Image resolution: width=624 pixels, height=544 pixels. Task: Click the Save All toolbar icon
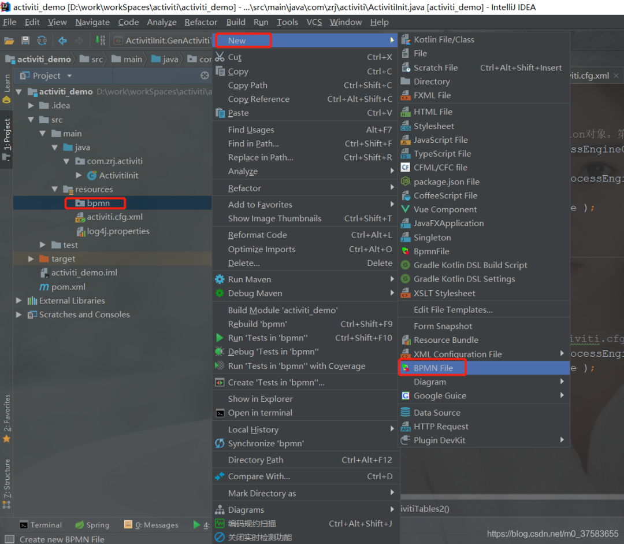(x=25, y=40)
